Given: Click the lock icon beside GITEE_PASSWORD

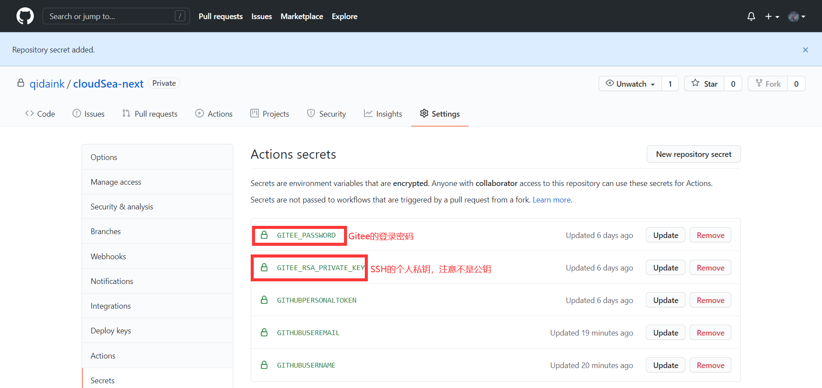Looking at the screenshot, I should click(x=264, y=235).
